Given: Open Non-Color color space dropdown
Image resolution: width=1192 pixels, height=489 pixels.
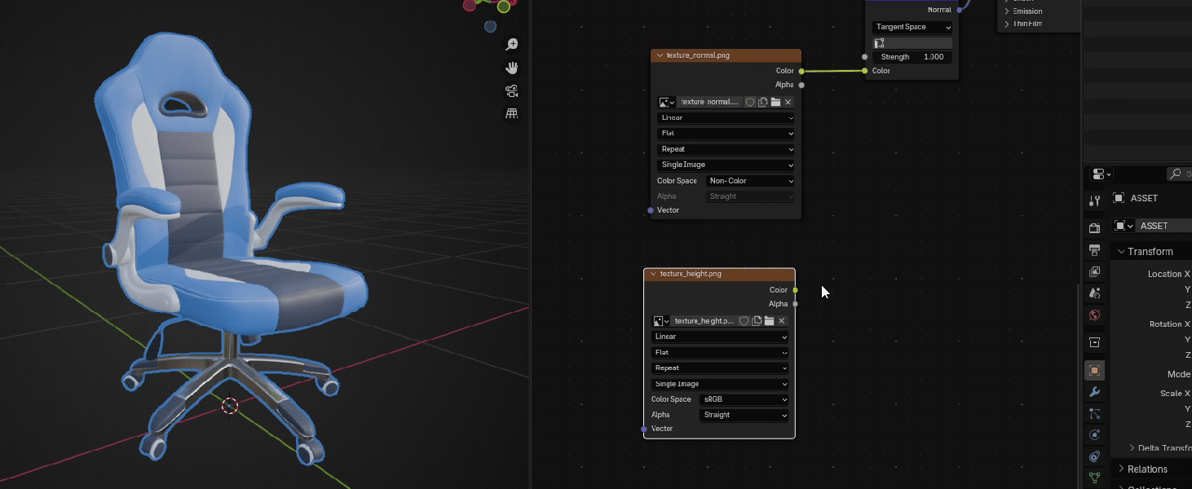Looking at the screenshot, I should [749, 181].
